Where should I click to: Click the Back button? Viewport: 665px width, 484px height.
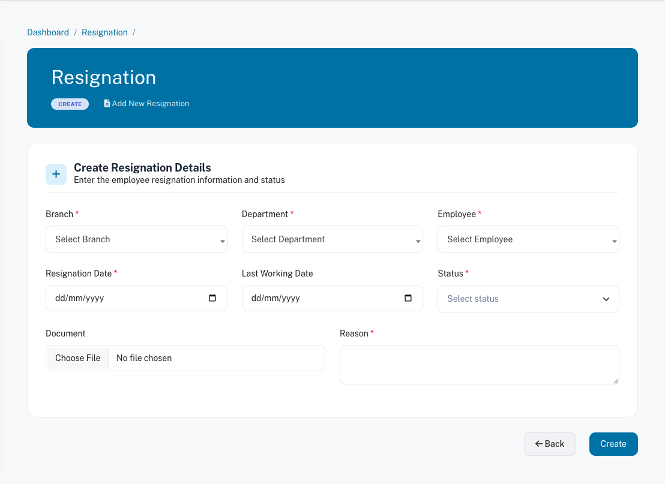[x=550, y=444]
